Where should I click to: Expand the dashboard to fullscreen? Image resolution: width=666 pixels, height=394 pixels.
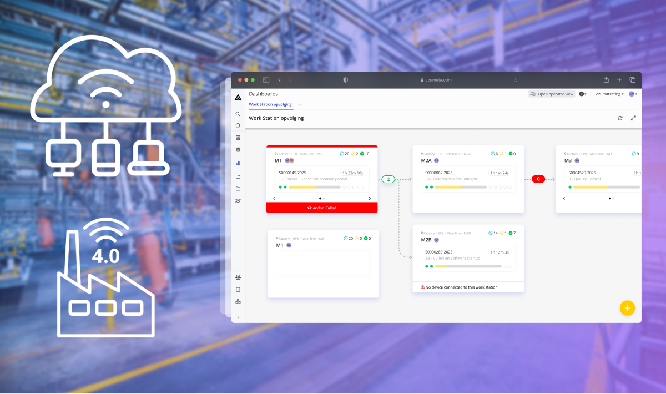pyautogui.click(x=633, y=118)
